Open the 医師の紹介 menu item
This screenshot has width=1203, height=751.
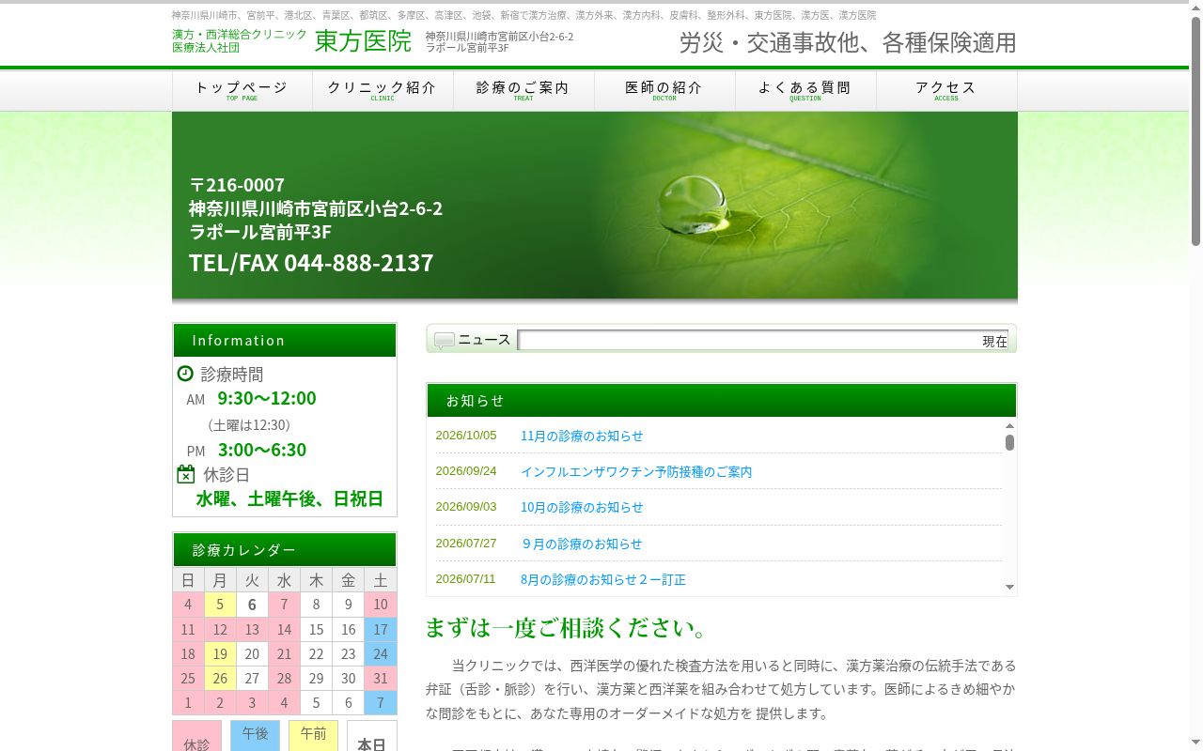click(x=664, y=91)
